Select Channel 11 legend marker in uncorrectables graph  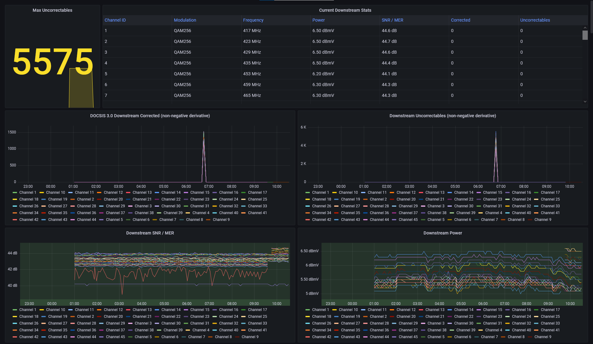pyautogui.click(x=364, y=193)
